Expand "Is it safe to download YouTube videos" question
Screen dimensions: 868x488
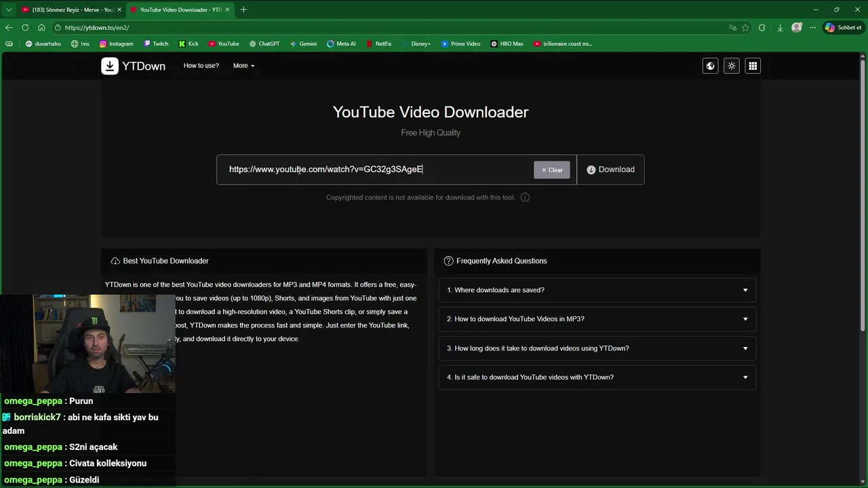point(597,378)
